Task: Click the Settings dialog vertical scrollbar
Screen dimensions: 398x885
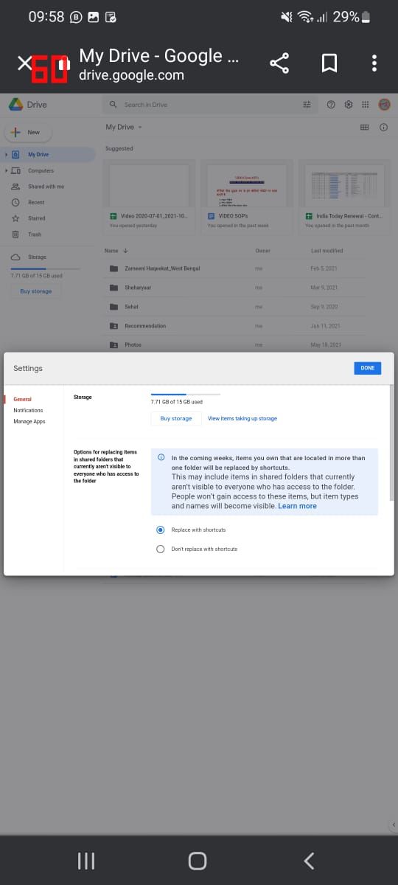Action: (x=391, y=442)
